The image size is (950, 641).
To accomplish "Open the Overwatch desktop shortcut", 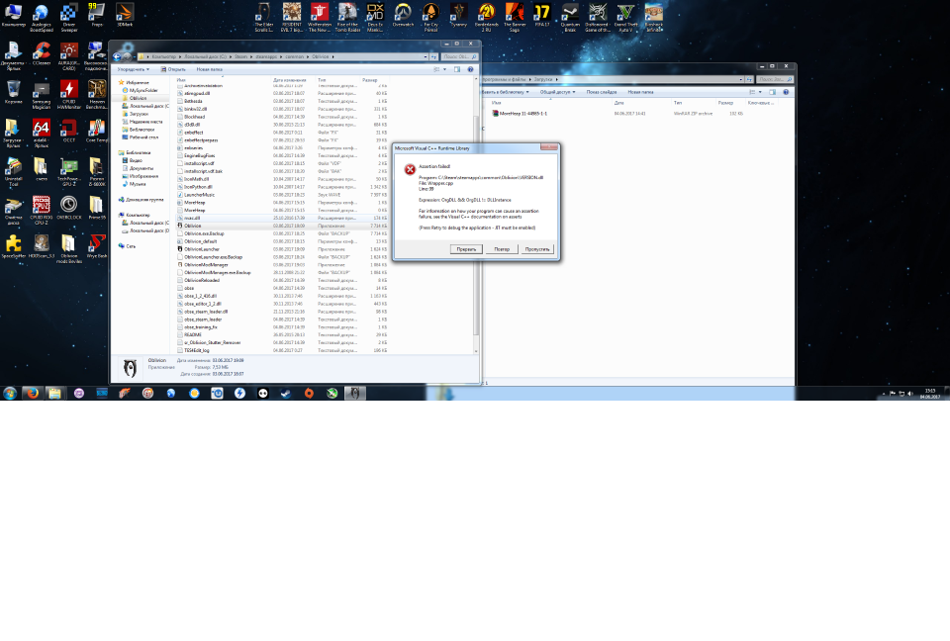I will pyautogui.click(x=403, y=15).
